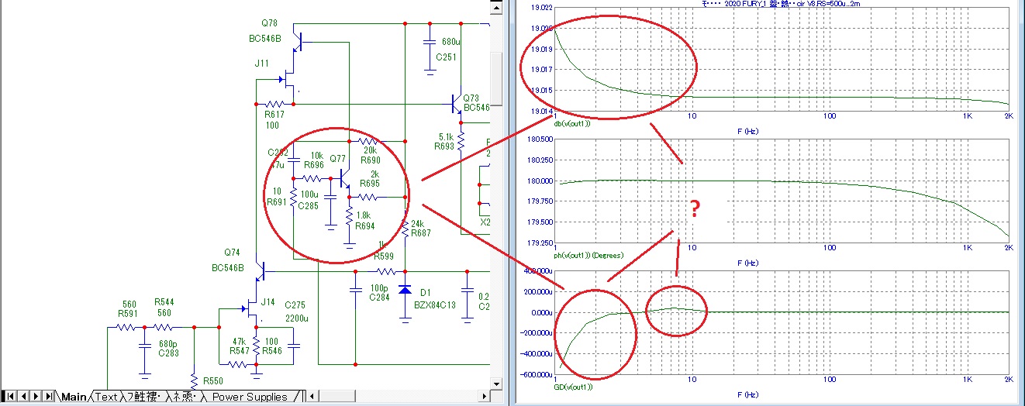The width and height of the screenshot is (1025, 406).
Task: Select zener diode label D1
Action: click(x=426, y=293)
